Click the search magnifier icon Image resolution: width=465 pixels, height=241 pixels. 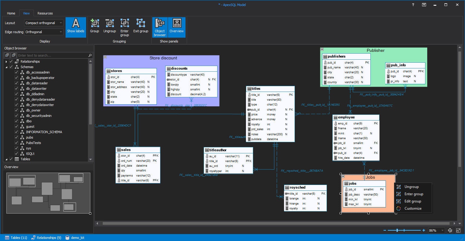90,55
